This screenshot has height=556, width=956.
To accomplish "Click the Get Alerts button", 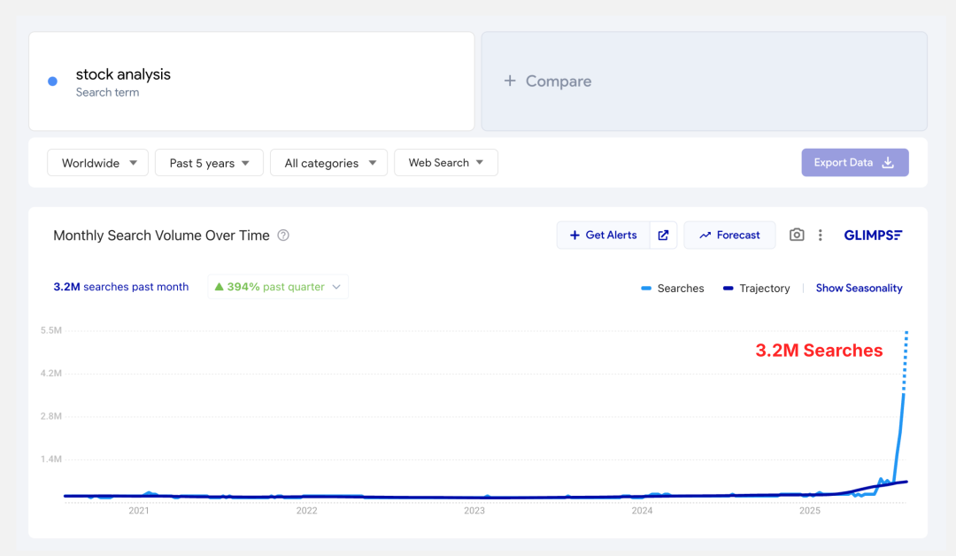I will tap(603, 236).
